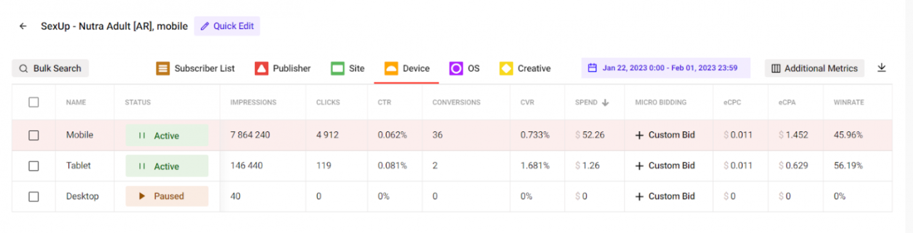Viewport: 913px width, 233px height.
Task: Open Bulk Search
Action: [x=50, y=68]
